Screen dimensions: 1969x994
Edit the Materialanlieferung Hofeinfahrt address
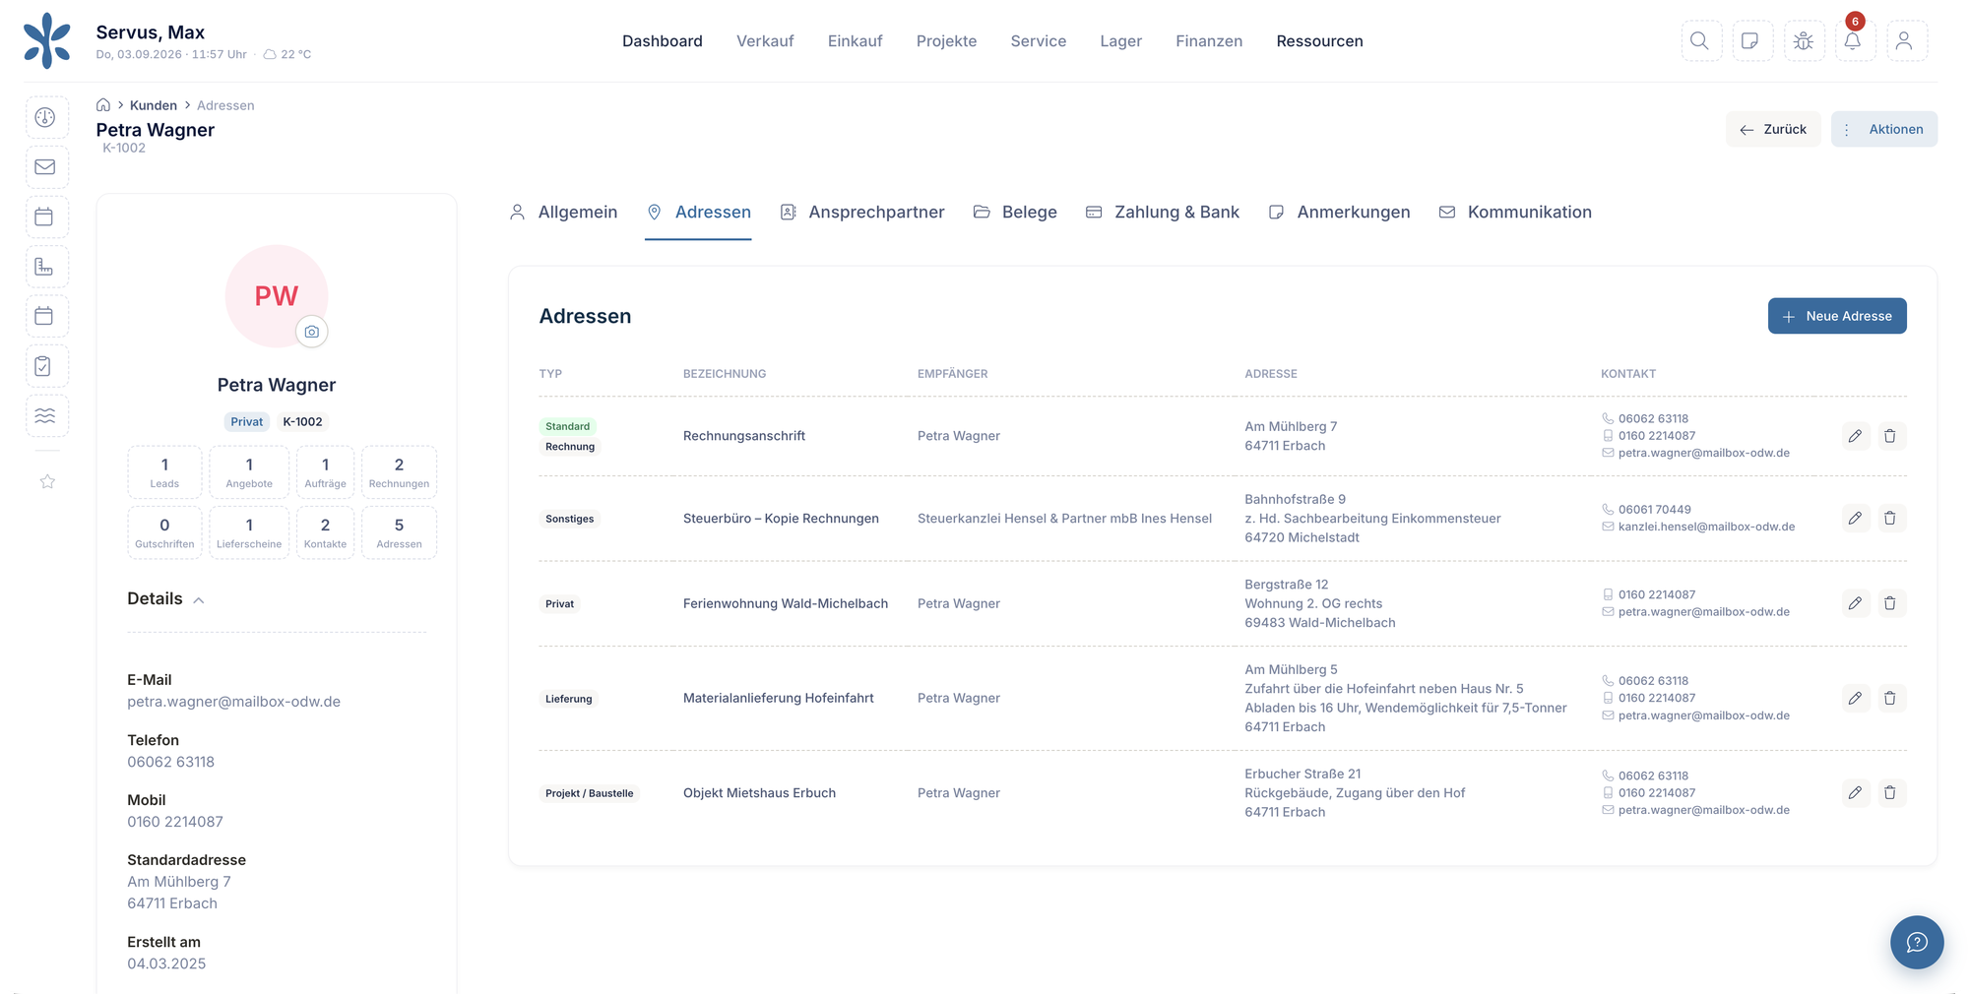click(x=1855, y=698)
